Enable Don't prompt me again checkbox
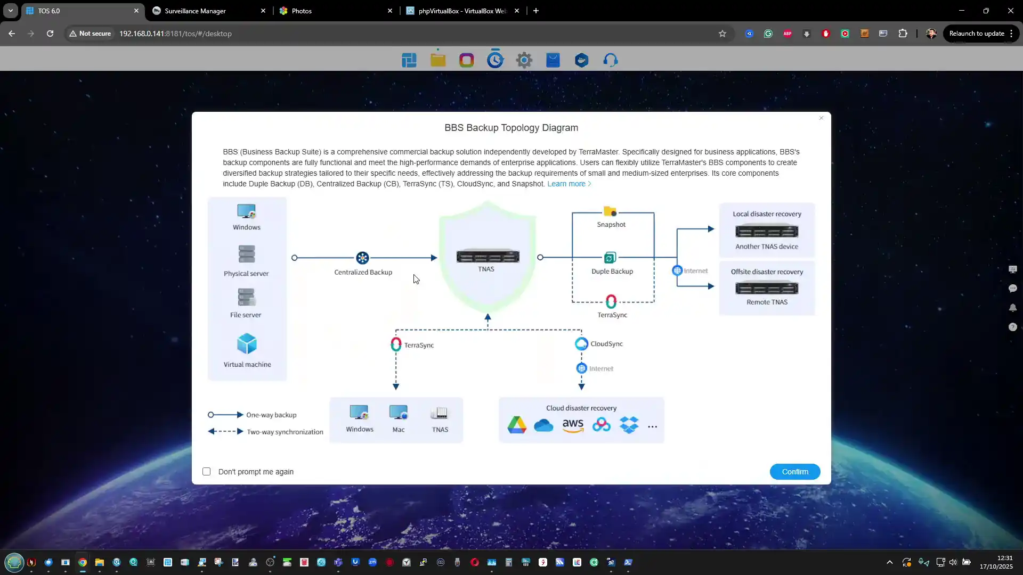This screenshot has width=1023, height=575. click(x=207, y=472)
